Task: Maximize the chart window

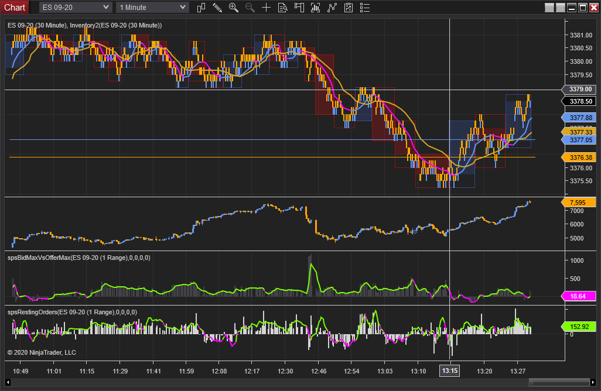Action: point(583,8)
